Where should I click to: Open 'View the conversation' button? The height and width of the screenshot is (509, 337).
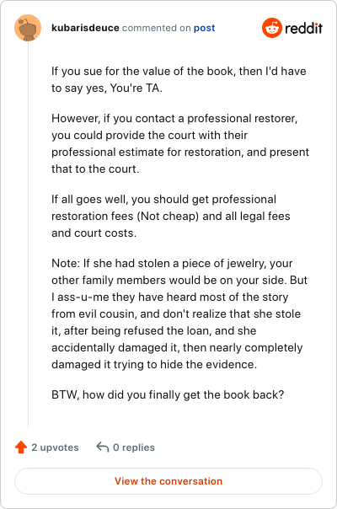pyautogui.click(x=168, y=481)
